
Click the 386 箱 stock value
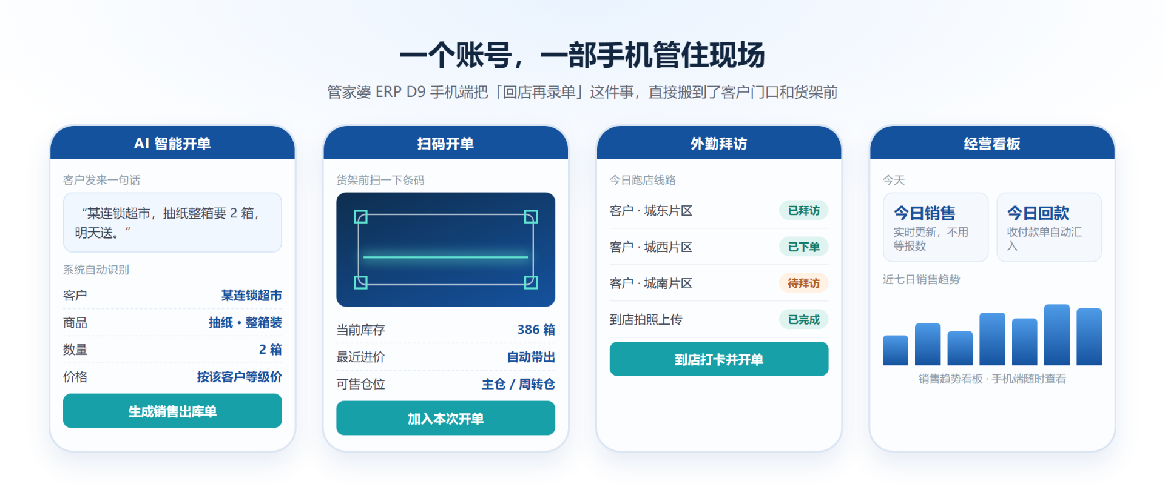tap(536, 330)
